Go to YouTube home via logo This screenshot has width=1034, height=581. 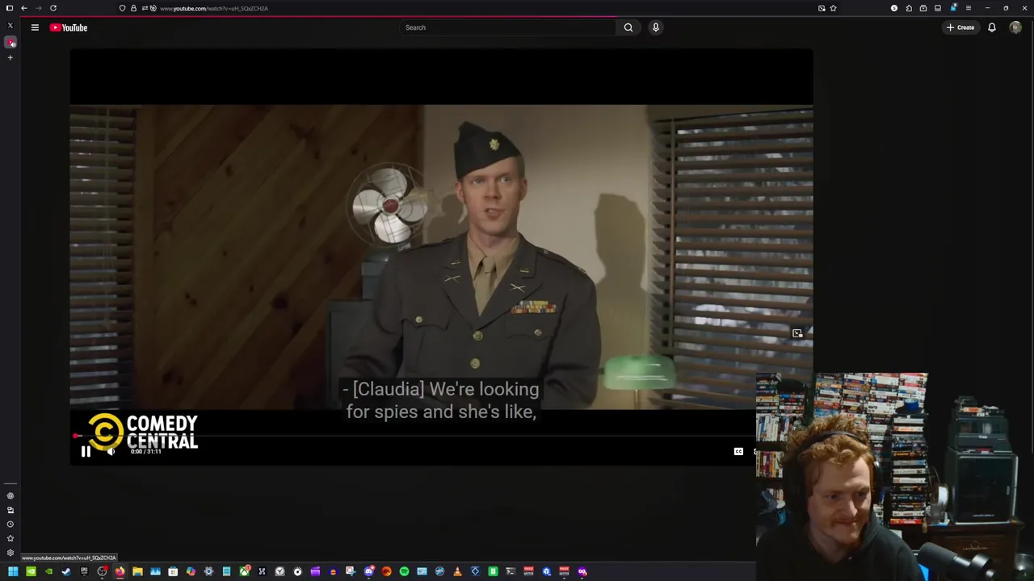click(69, 27)
